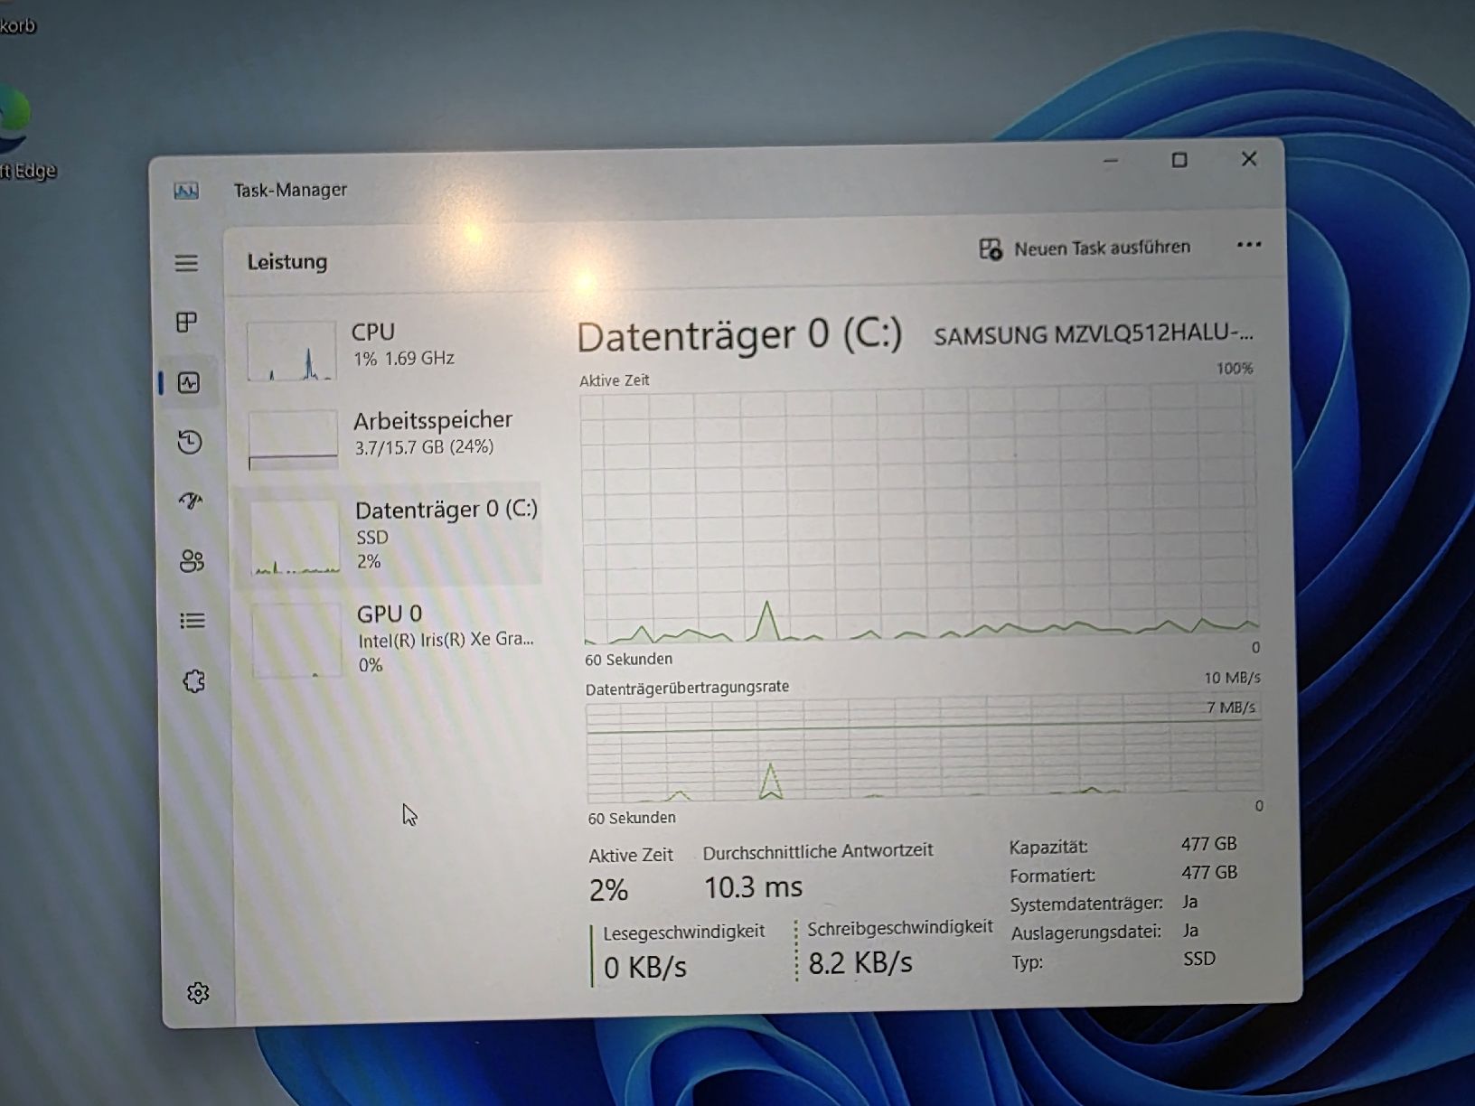The image size is (1475, 1106).
Task: Open the Details page list icon
Action: pos(193,621)
